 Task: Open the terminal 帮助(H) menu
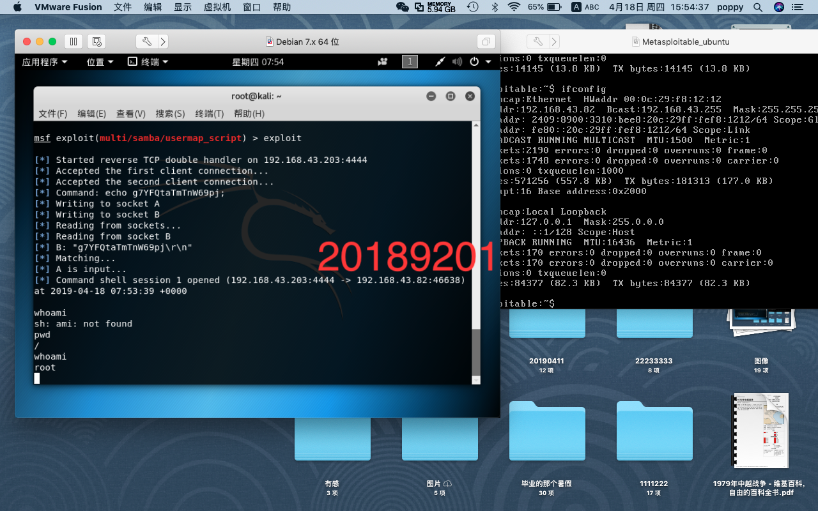point(249,113)
